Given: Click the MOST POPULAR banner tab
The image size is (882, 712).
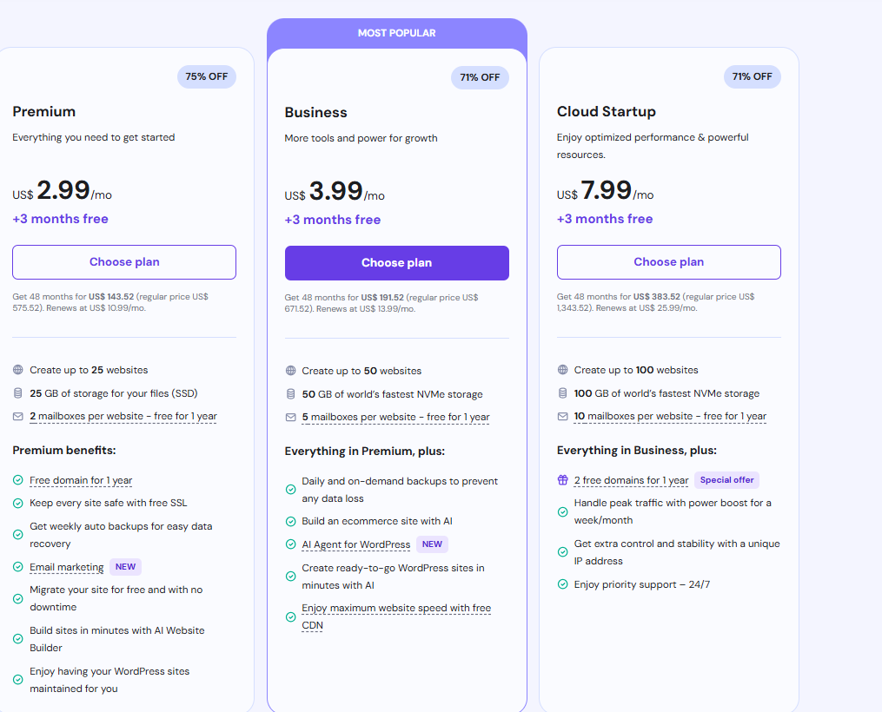Looking at the screenshot, I should (x=396, y=33).
